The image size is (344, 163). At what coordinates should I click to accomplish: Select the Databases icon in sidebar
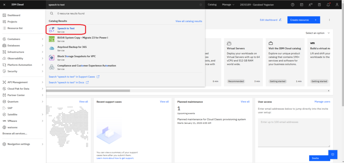[x=4, y=46]
